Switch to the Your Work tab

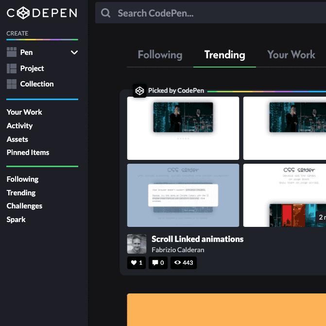tap(291, 55)
